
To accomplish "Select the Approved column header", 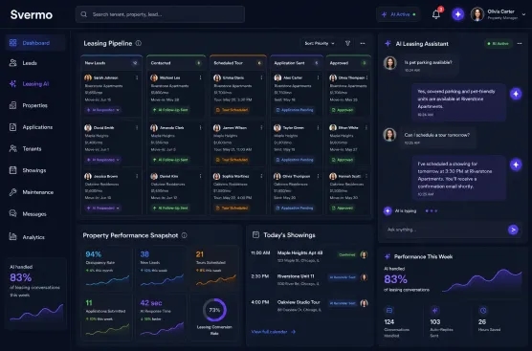I will 348,63.
